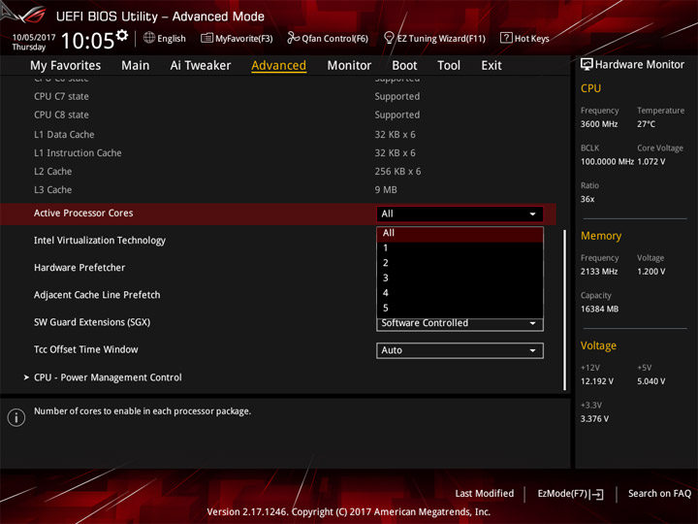
Task: Select SW Guard Extensions (SGX) label
Action: tap(92, 322)
